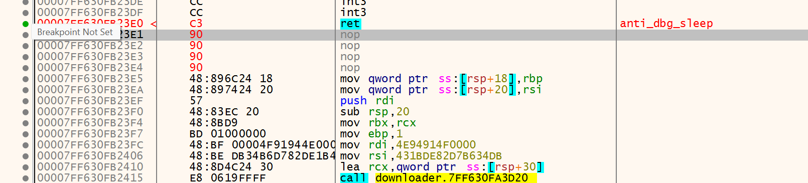This screenshot has height=183, width=808.
Task: Select address 00007FF630FB23FC
Action: [x=90, y=145]
